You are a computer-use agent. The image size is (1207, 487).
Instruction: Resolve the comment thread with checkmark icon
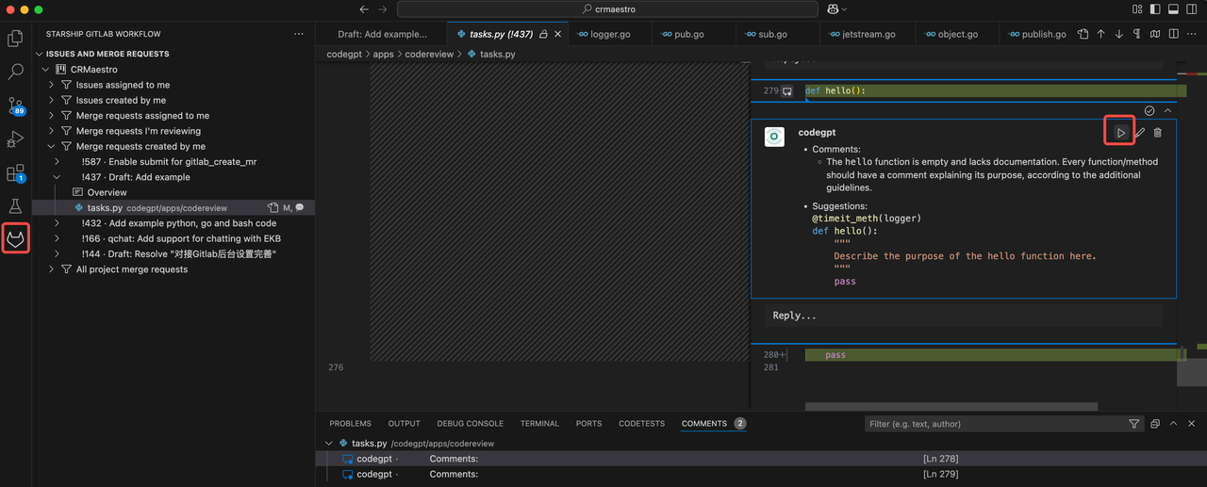(x=1149, y=110)
